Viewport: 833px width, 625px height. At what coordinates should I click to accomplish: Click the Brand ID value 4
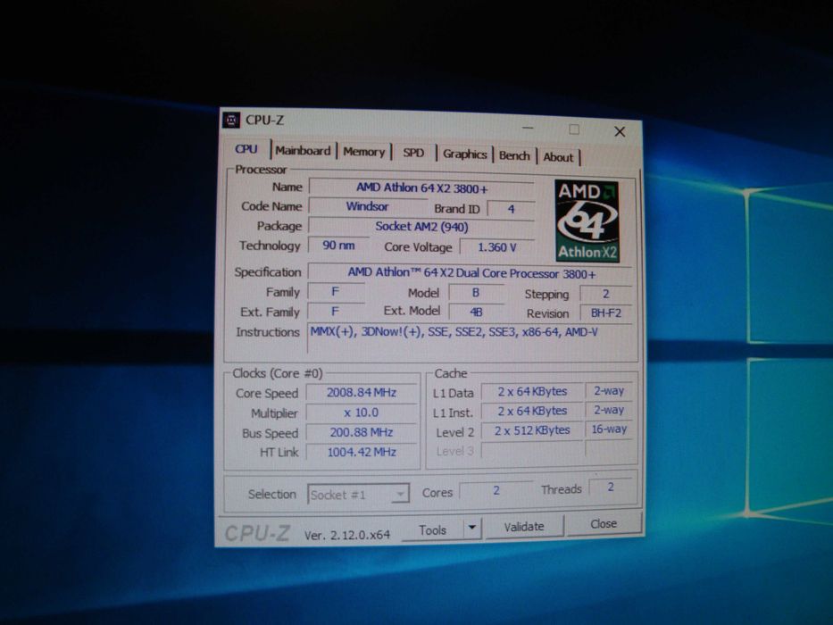(x=511, y=209)
